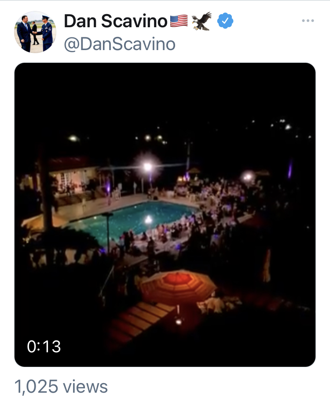330x405 pixels.
Task: Tap the illuminated swimming pool in video
Action: click(132, 220)
